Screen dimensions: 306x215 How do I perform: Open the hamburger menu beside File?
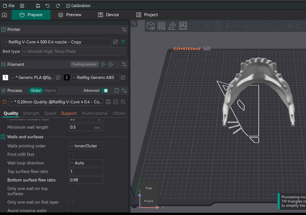pos(22,6)
